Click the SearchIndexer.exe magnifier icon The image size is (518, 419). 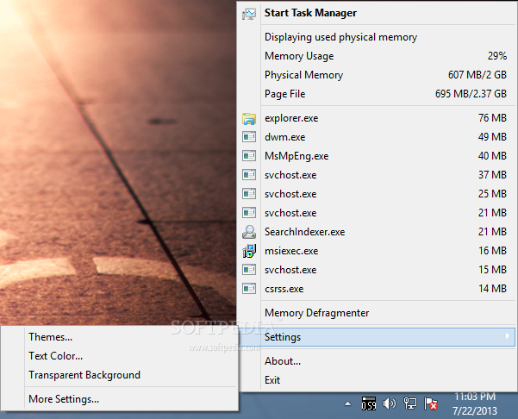click(x=249, y=232)
